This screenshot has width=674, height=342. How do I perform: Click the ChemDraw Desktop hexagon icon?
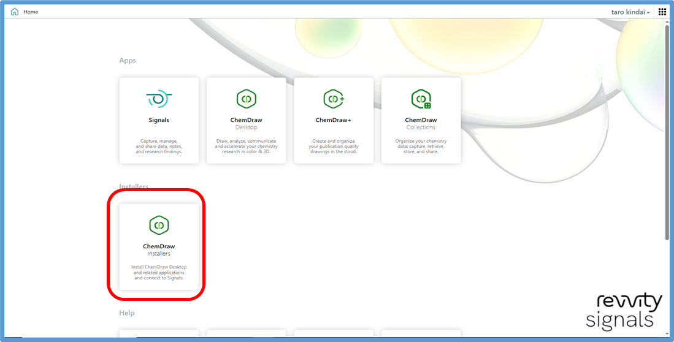pos(246,99)
